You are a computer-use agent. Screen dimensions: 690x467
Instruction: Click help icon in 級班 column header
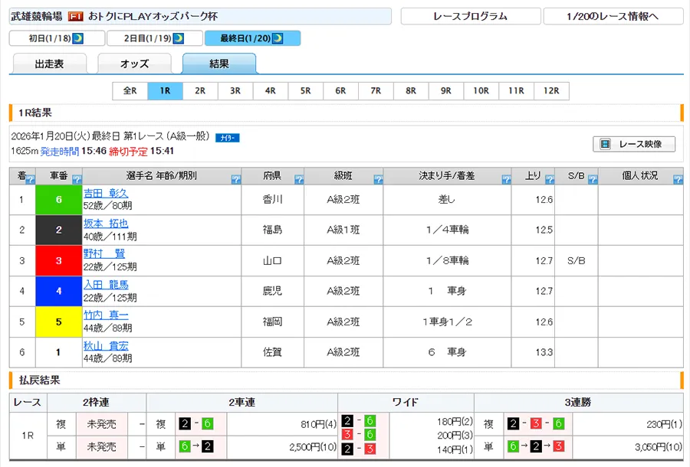click(377, 180)
